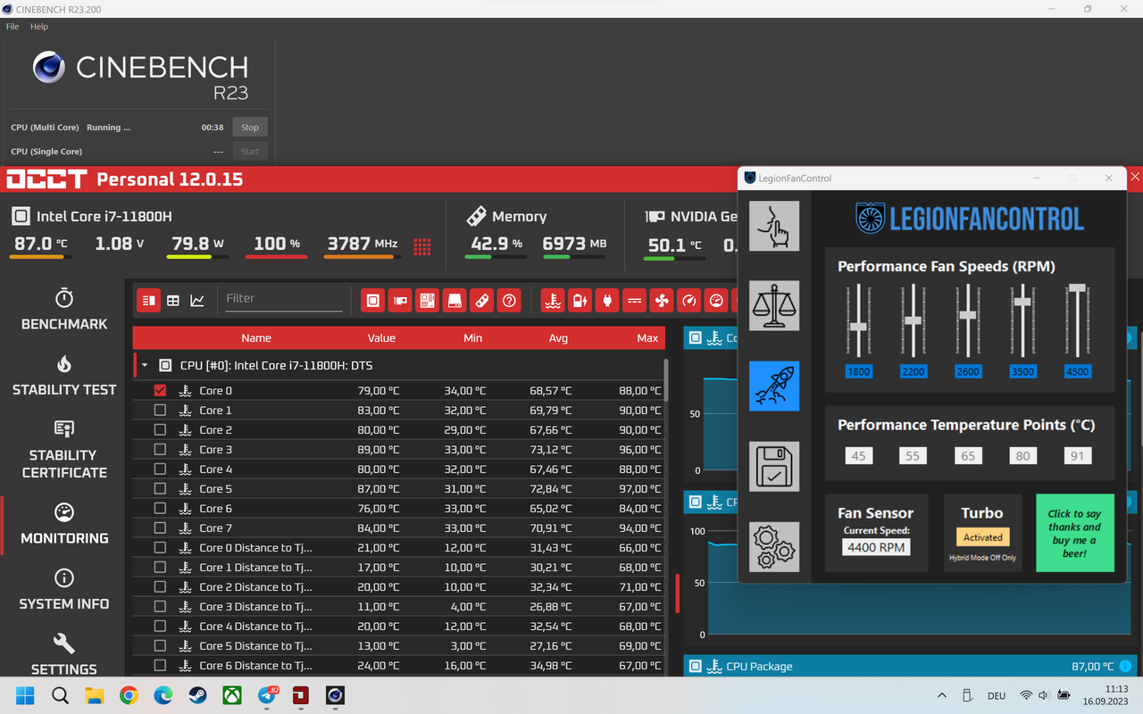Stop the Cinebench multi core run
The image size is (1143, 714).
[250, 128]
